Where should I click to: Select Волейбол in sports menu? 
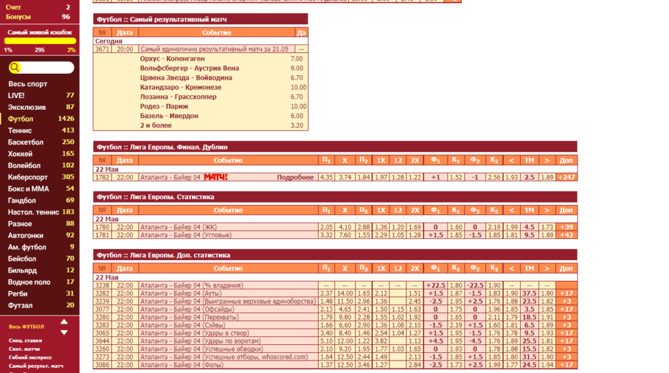[24, 165]
